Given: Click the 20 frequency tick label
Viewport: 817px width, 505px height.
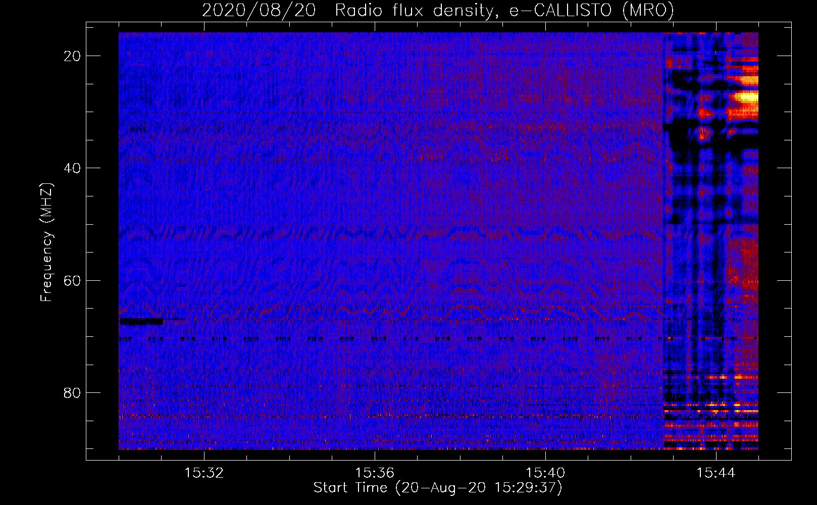Looking at the screenshot, I should pyautogui.click(x=72, y=56).
